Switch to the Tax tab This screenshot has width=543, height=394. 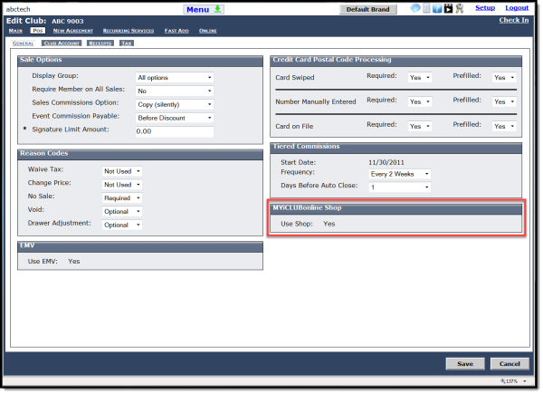(x=126, y=43)
